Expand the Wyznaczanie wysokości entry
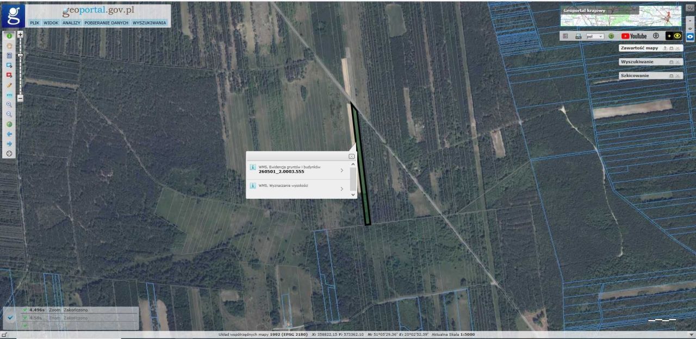The width and height of the screenshot is (696, 339). click(341, 189)
